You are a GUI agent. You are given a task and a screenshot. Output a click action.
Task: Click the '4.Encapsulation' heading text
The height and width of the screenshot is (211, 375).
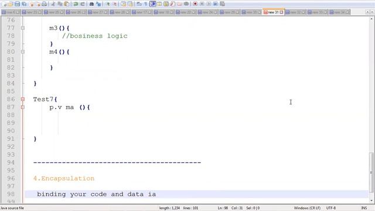(x=64, y=178)
